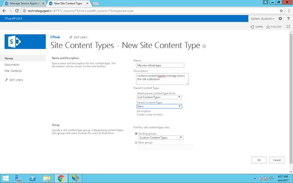293x183 pixels.
Task: Click the Name field with My new cthub type
Action: [x=160, y=65]
